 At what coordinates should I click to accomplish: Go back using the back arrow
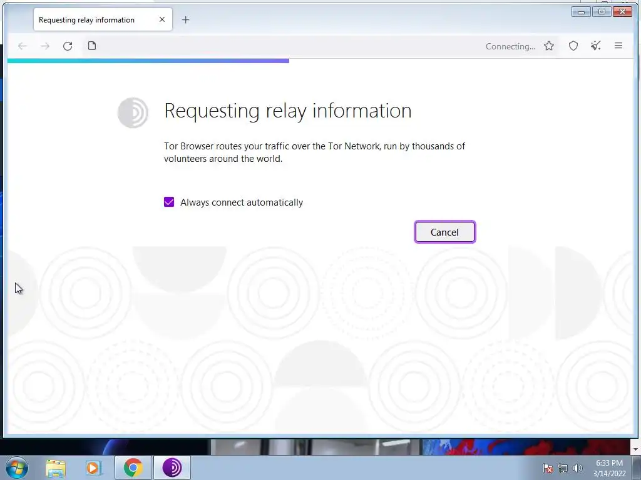tap(23, 46)
